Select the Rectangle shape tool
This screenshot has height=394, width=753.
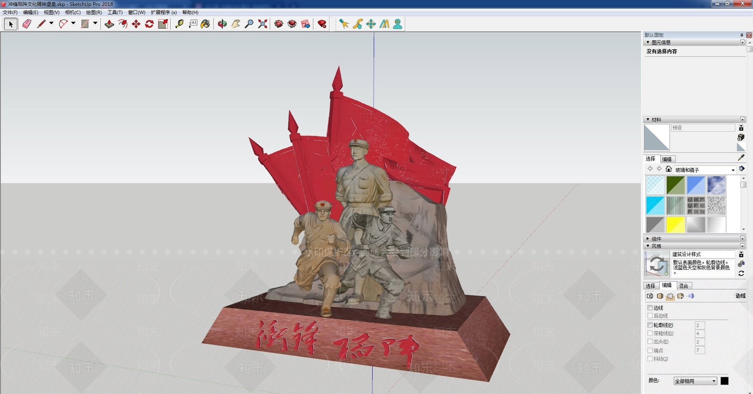click(85, 24)
